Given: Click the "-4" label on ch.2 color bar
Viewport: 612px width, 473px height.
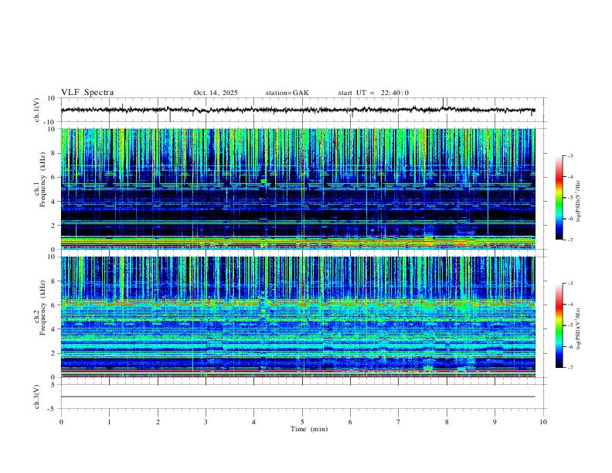Looking at the screenshot, I should point(569,305).
